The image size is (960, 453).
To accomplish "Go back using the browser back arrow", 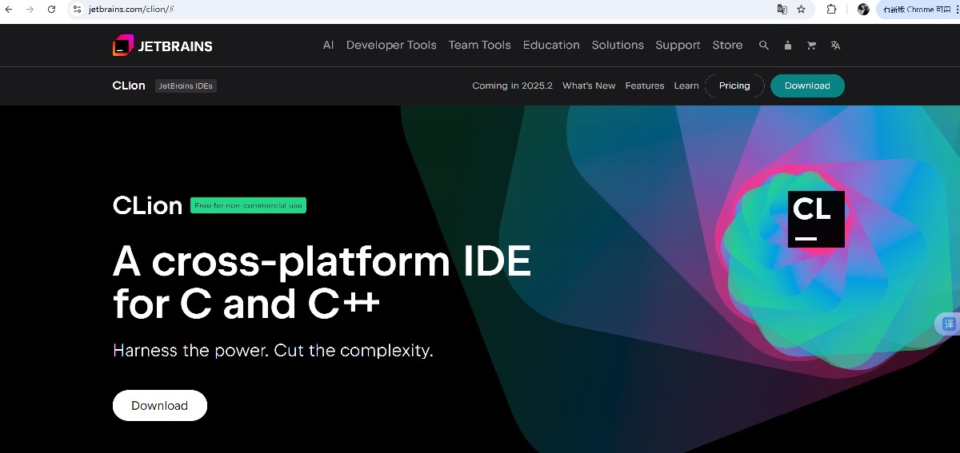I will [x=9, y=10].
